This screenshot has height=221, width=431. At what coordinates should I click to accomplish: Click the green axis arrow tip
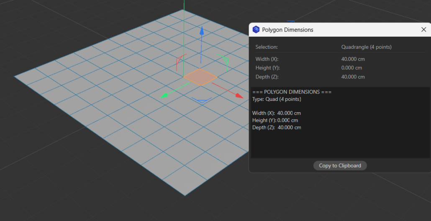[164, 96]
